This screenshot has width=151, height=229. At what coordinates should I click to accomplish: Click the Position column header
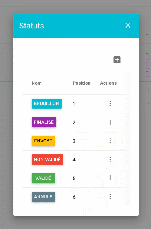click(81, 83)
